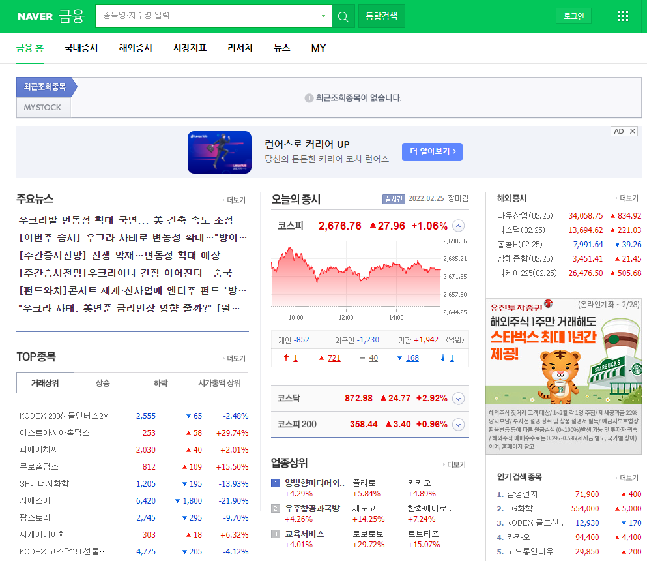Open popular stock LG화학
647x561 pixels.
pos(520,509)
